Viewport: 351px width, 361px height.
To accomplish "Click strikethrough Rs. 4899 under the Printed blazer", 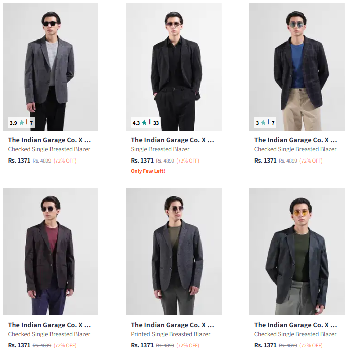I will tap(165, 346).
